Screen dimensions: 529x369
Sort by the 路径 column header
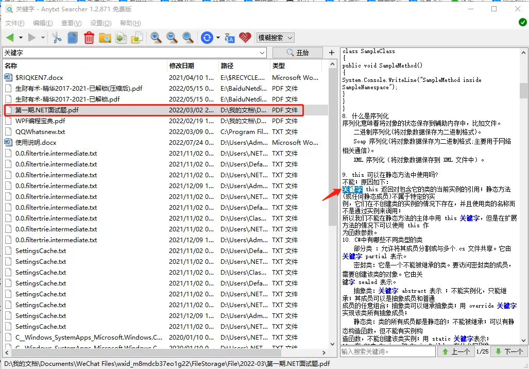[x=244, y=66]
